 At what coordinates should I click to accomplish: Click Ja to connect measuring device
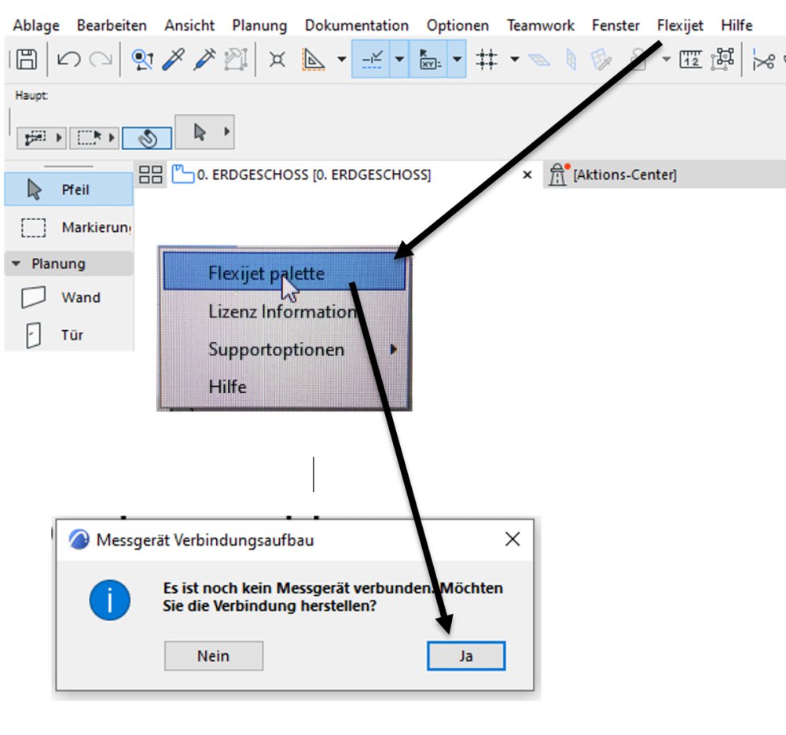point(466,656)
